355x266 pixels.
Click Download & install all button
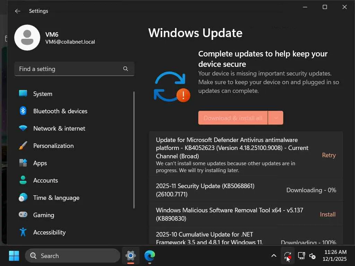pyautogui.click(x=233, y=118)
